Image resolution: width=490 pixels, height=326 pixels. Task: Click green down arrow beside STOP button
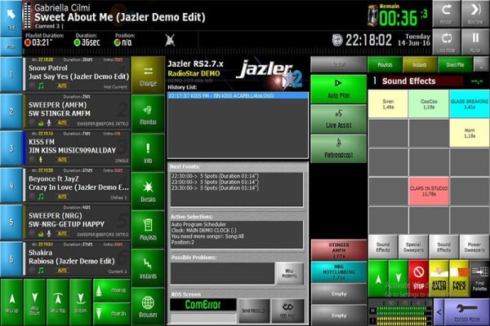[399, 279]
